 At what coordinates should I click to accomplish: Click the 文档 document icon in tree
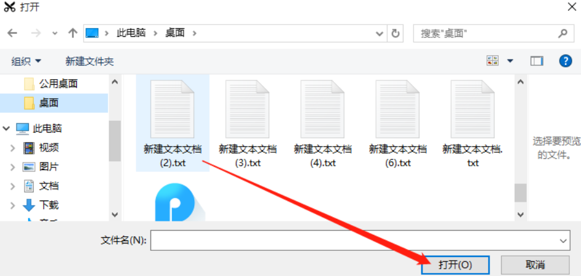(x=28, y=186)
